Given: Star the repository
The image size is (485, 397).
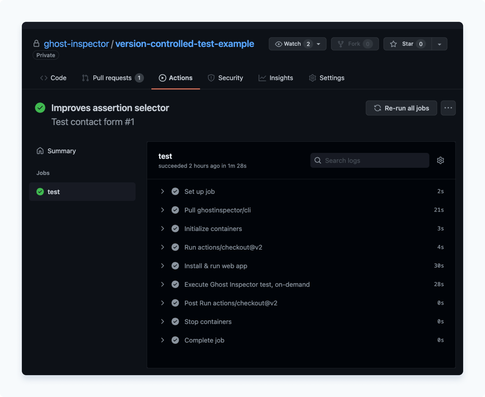Looking at the screenshot, I should point(407,44).
